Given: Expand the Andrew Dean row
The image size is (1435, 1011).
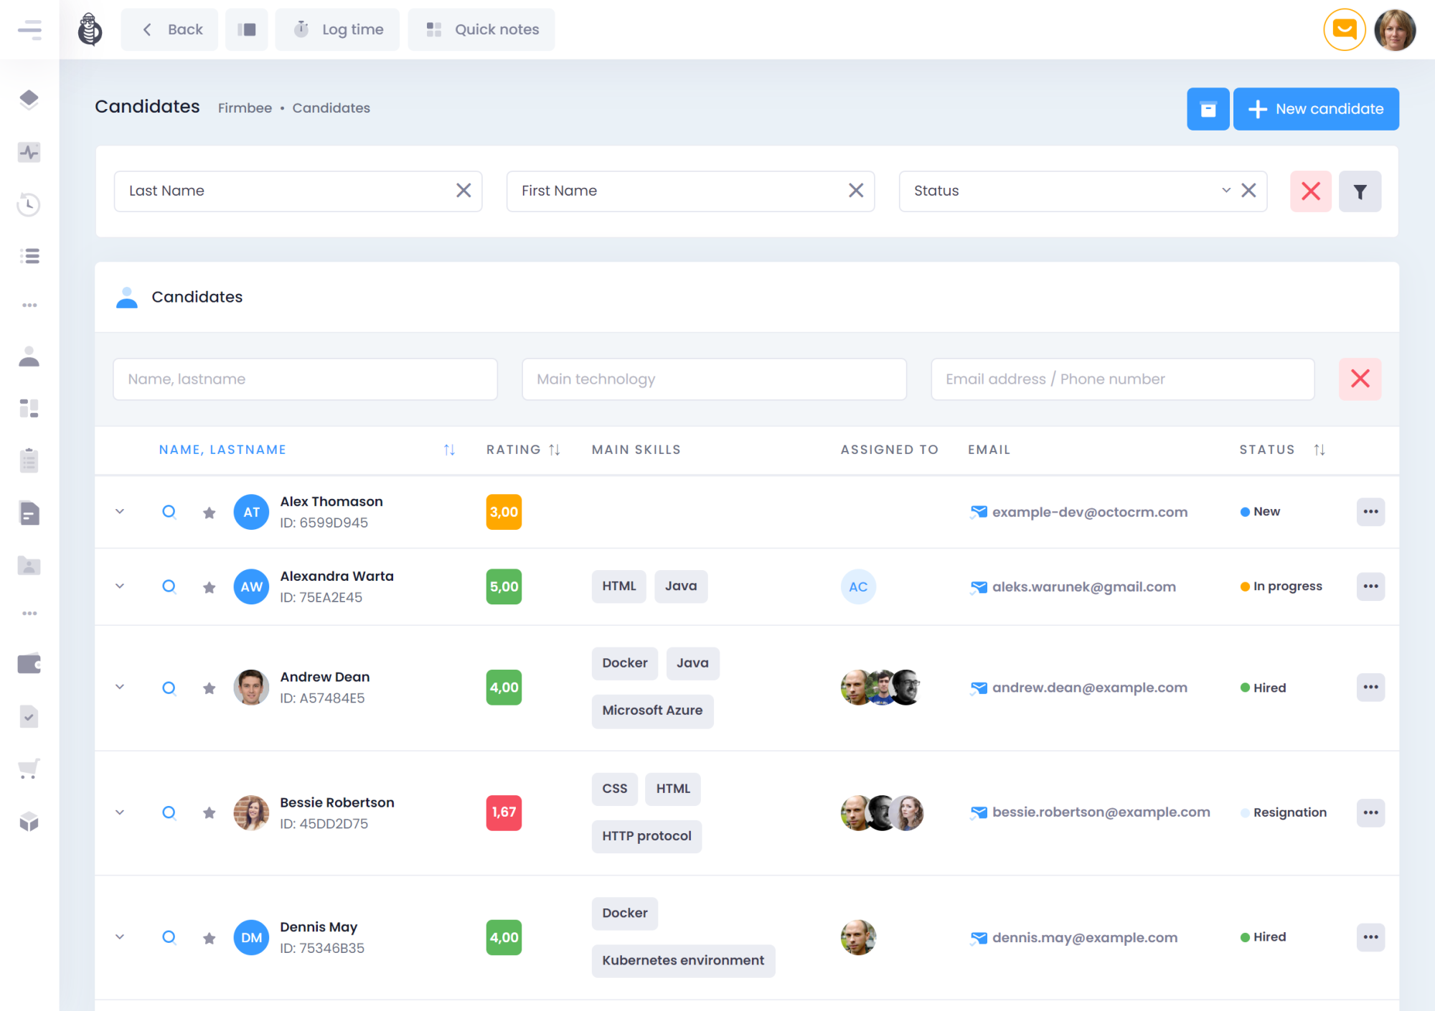Looking at the screenshot, I should [120, 688].
